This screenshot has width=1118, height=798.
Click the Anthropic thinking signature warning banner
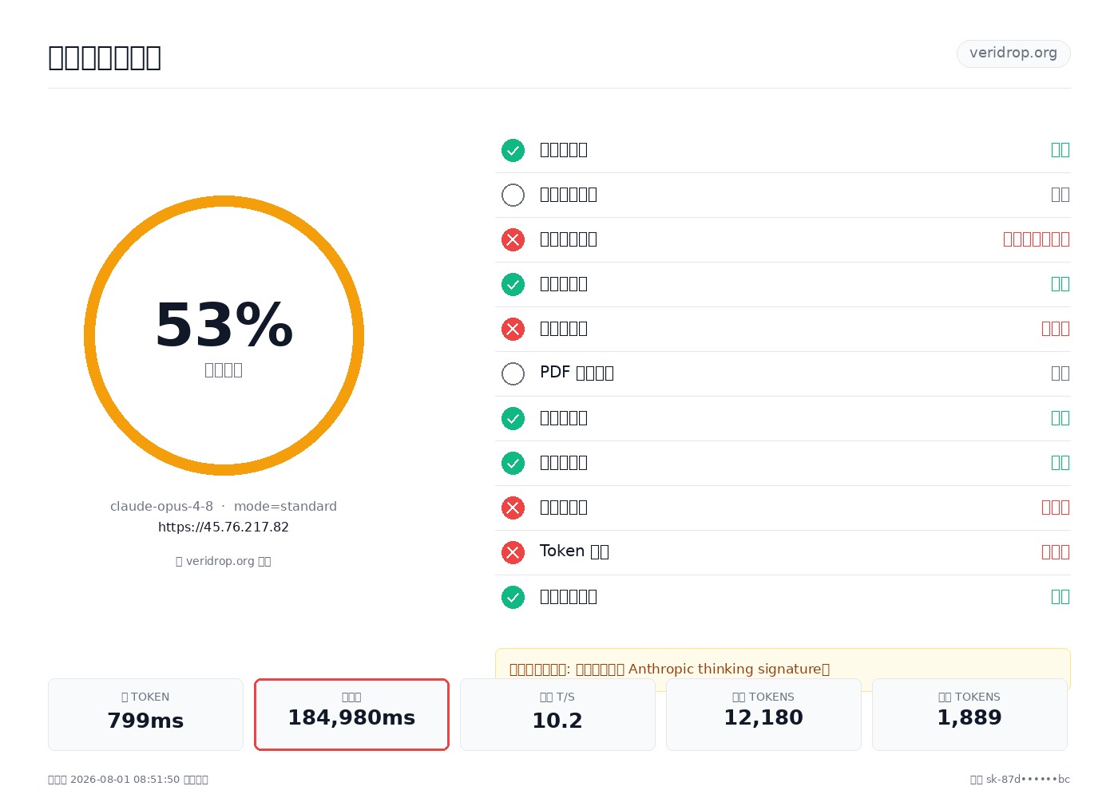pyautogui.click(x=783, y=669)
